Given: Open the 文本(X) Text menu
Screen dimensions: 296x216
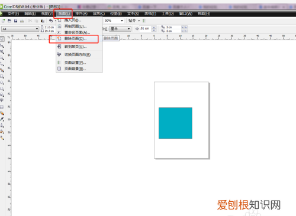Looking at the screenshot, I should coord(133,14).
